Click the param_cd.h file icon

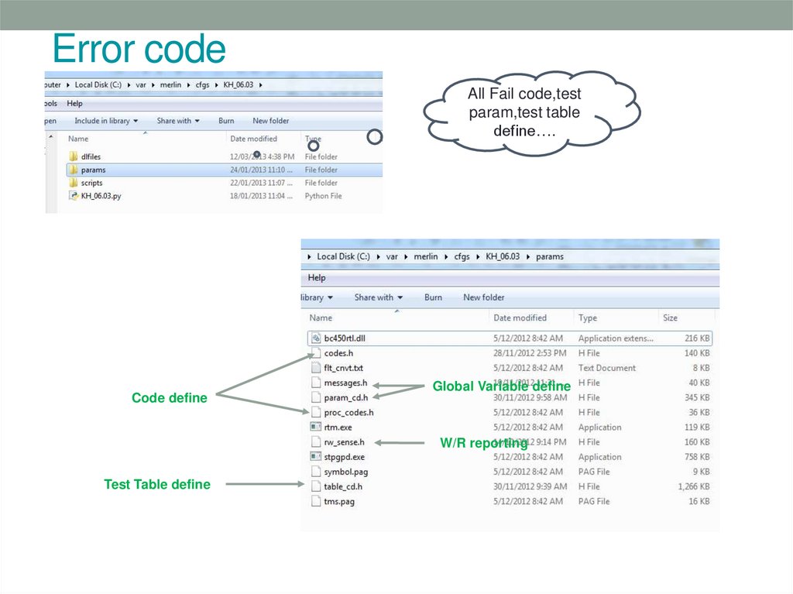(316, 397)
